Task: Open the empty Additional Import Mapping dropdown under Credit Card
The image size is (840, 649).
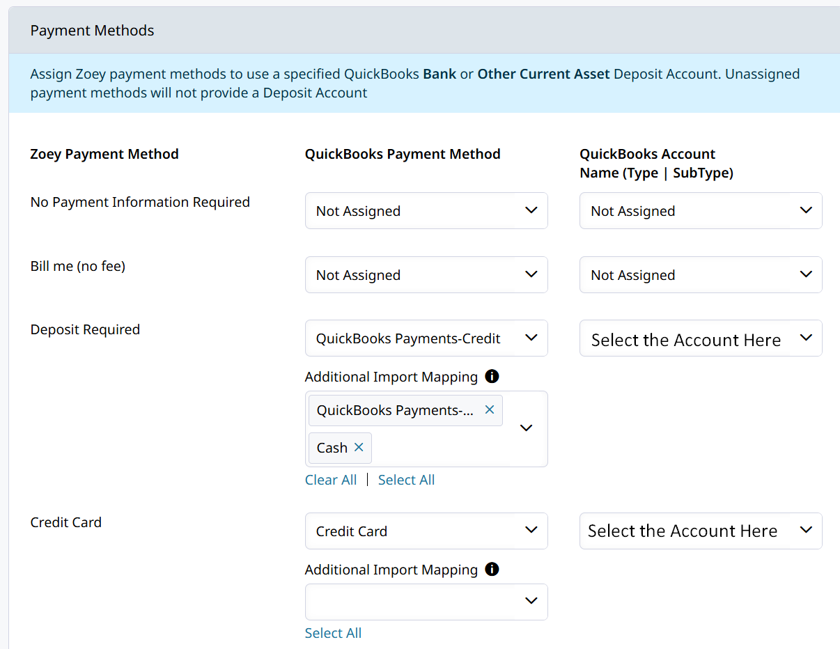Action: pyautogui.click(x=426, y=602)
